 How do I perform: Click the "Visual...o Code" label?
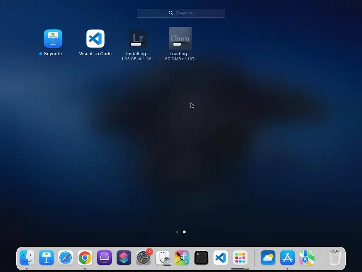click(95, 54)
